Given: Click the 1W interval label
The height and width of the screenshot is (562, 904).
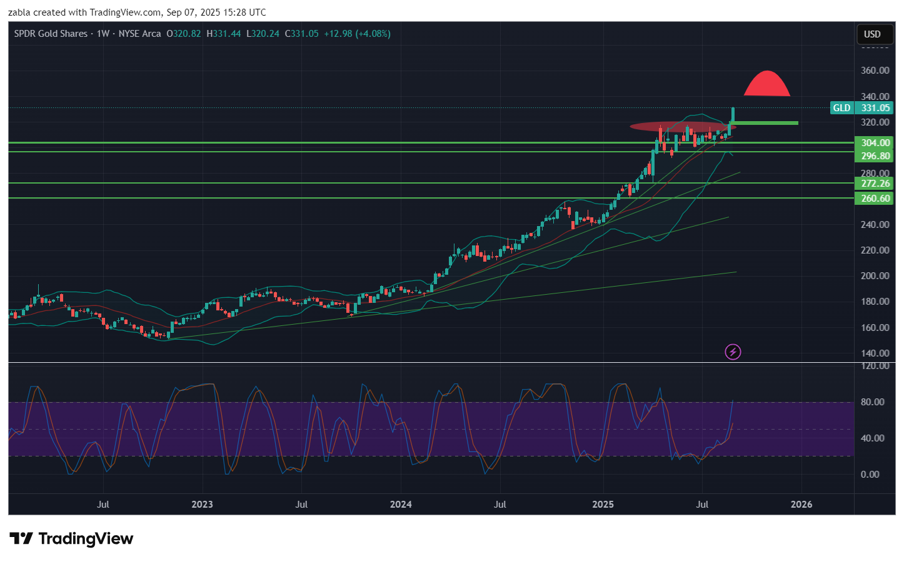Looking at the screenshot, I should click(x=103, y=34).
